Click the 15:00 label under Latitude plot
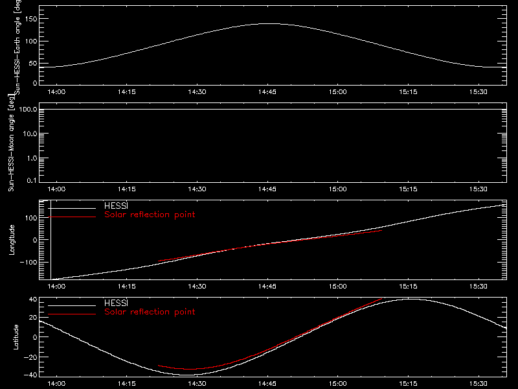Image resolution: width=518 pixels, height=389 pixels. (x=337, y=384)
